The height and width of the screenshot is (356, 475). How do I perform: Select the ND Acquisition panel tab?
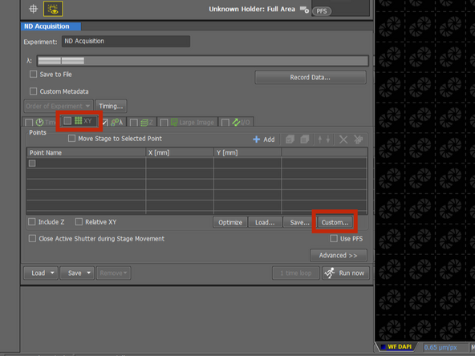(x=51, y=26)
